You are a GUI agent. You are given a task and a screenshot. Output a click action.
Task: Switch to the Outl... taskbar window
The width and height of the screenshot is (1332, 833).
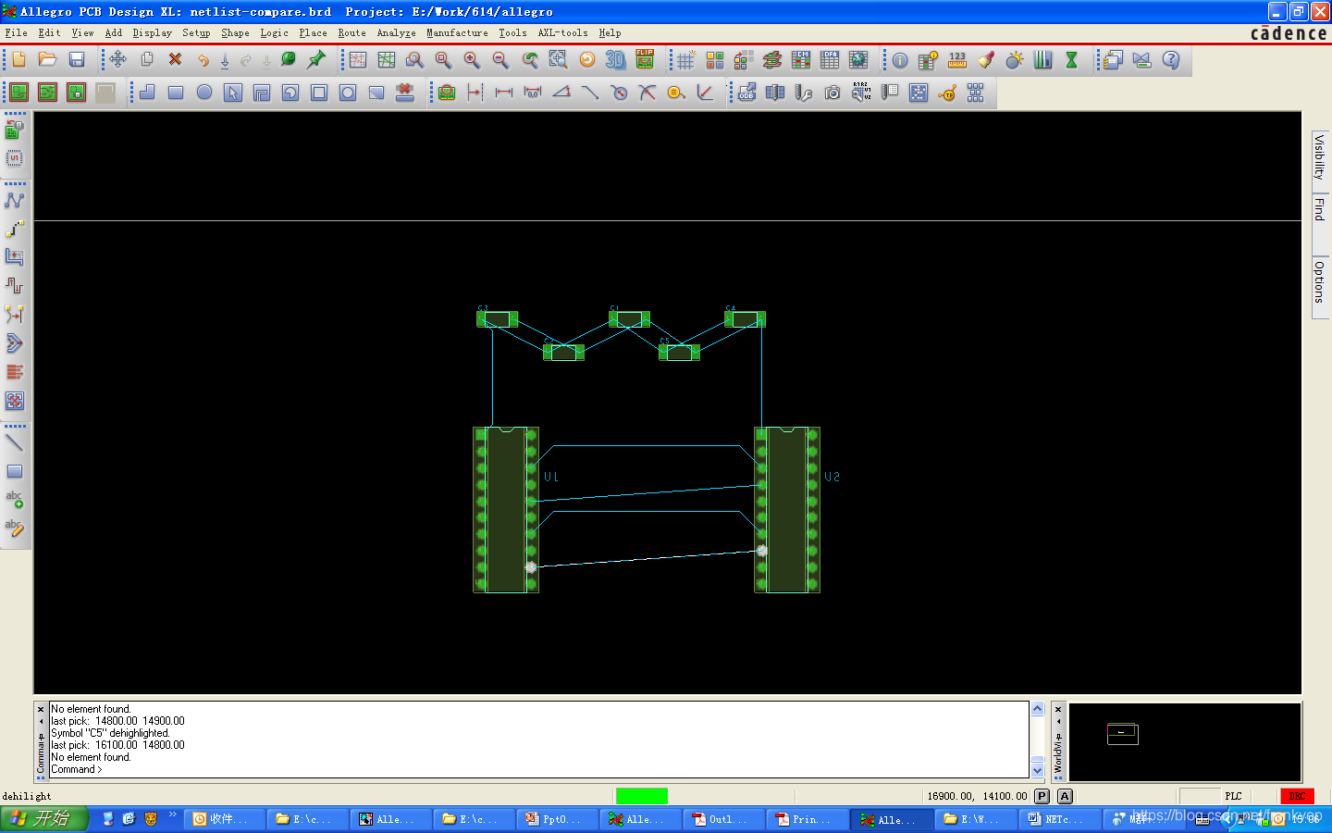coord(723,819)
